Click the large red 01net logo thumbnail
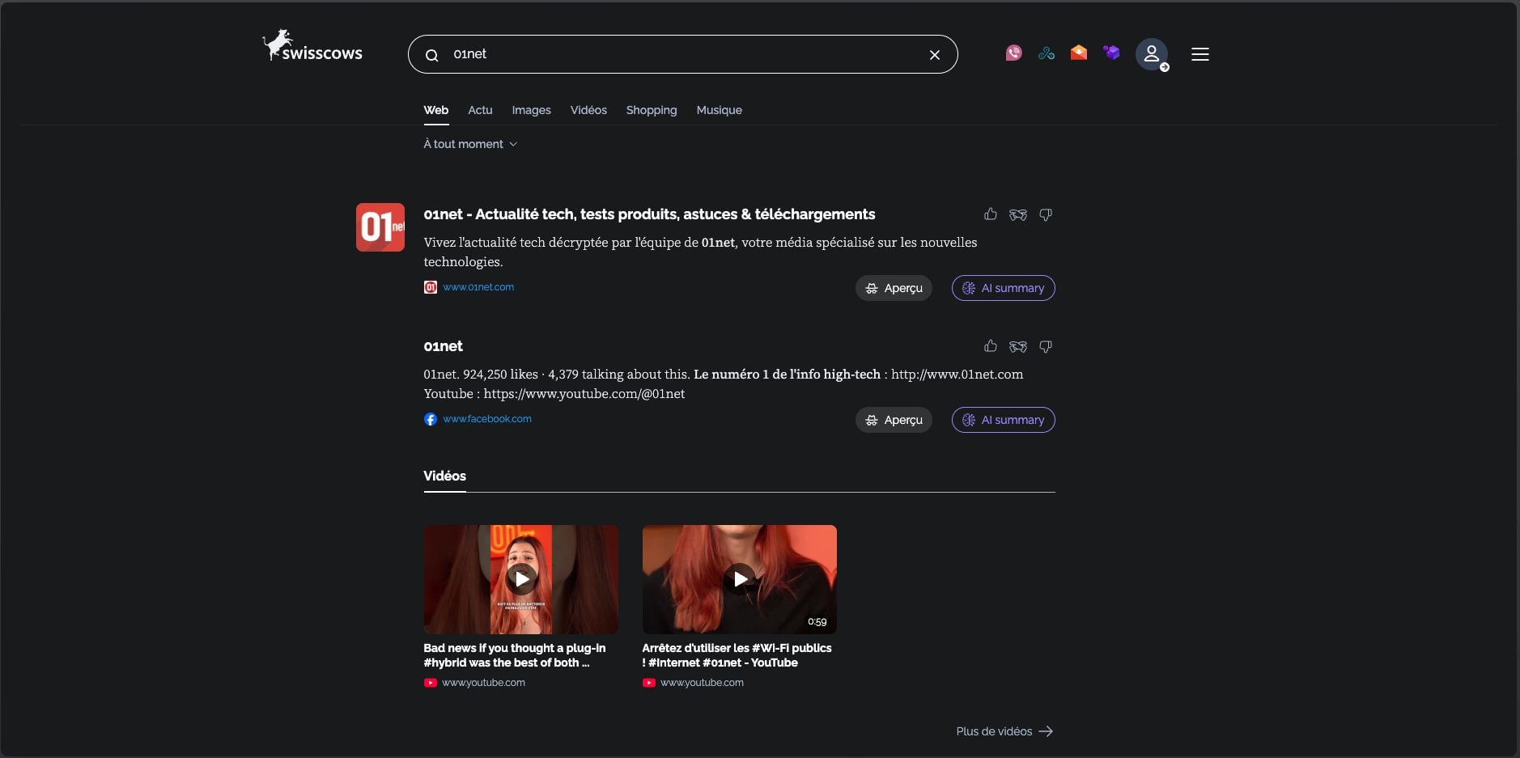Image resolution: width=1520 pixels, height=758 pixels. [x=380, y=227]
